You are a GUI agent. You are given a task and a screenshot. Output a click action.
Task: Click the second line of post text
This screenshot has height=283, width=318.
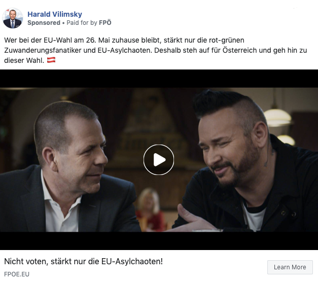point(156,50)
